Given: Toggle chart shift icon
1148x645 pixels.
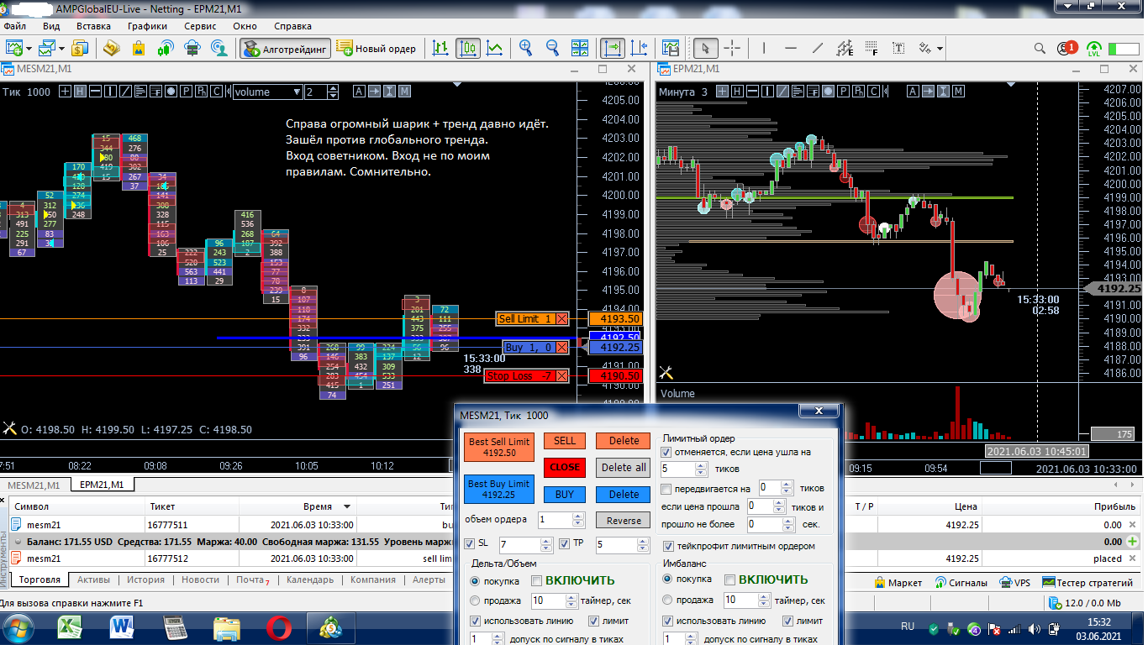Looking at the screenshot, I should (640, 48).
